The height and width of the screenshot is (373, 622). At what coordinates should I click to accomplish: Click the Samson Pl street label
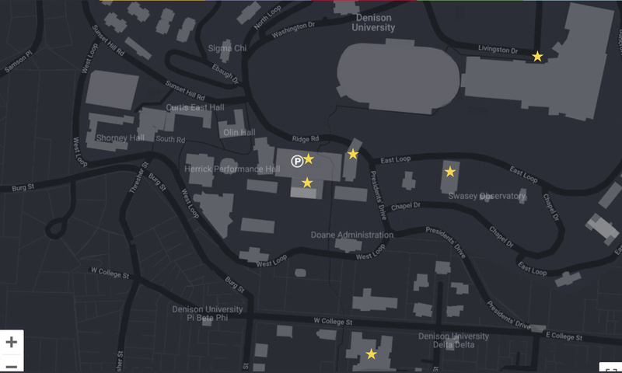(19, 61)
